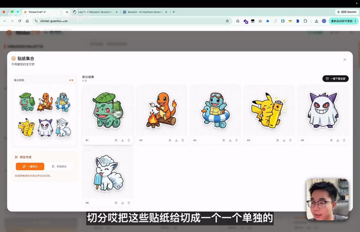
Task: Download sticker #6 Vulpix
Action: [x=123, y=203]
